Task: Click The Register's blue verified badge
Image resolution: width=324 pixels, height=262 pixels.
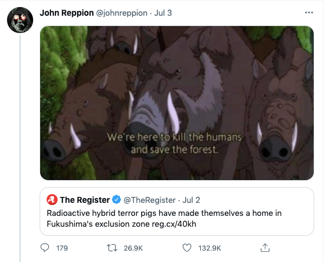Action: tap(117, 200)
